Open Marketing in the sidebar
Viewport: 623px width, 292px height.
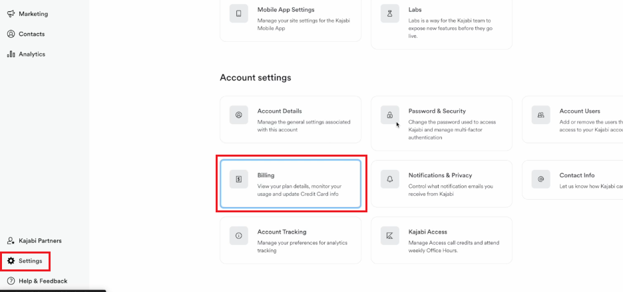pos(33,14)
